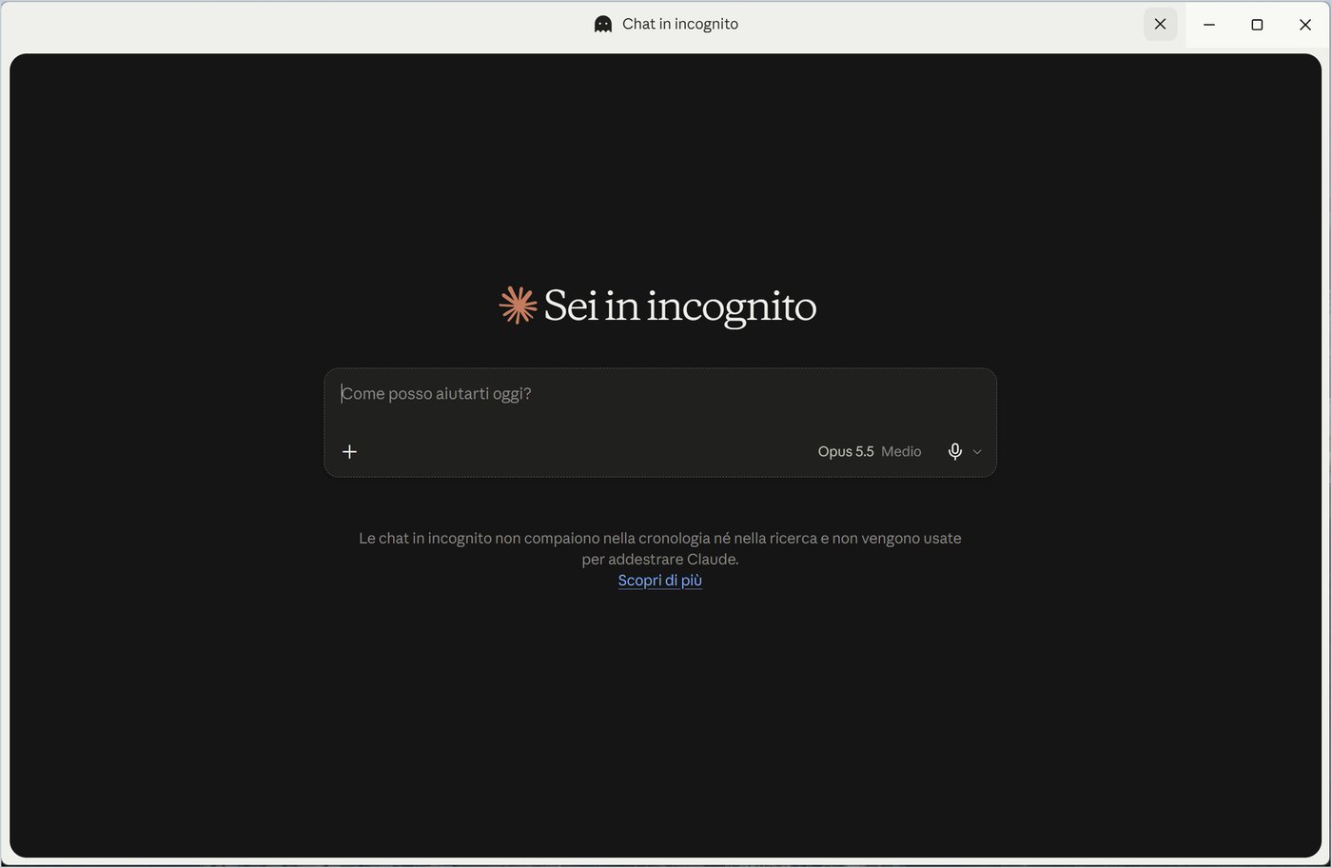Viewport: 1332px width, 868px height.
Task: Click the Medio effort level label
Action: click(901, 451)
